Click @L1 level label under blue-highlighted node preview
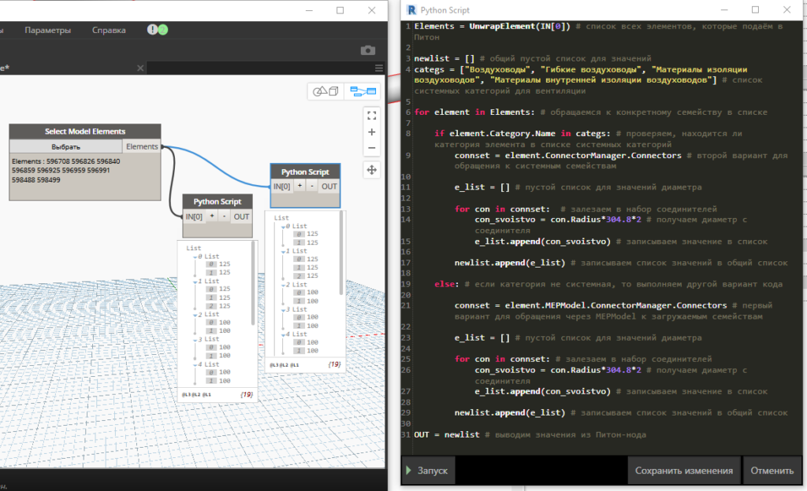 (295, 364)
